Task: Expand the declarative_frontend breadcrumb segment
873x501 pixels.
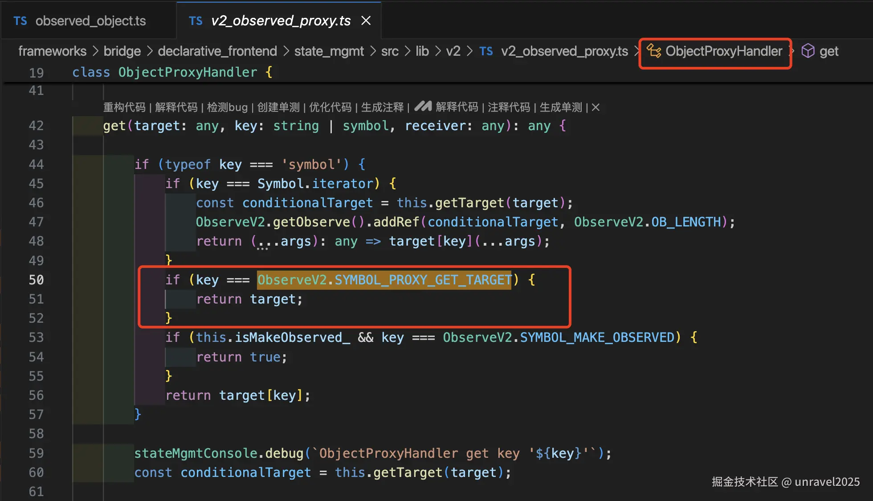Action: (x=217, y=51)
